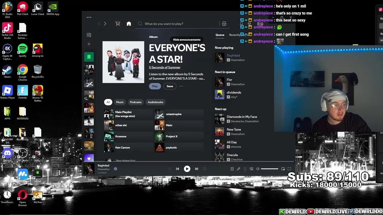Skip to the next track
The height and width of the screenshot is (215, 383).
click(x=197, y=169)
